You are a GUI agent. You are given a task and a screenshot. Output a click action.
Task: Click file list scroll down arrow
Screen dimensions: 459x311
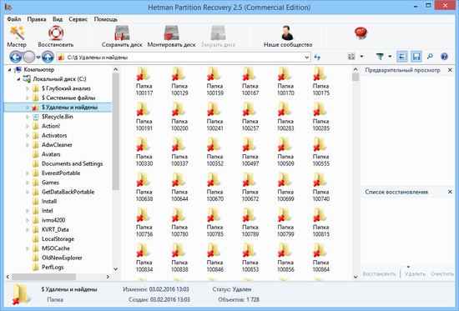point(356,277)
